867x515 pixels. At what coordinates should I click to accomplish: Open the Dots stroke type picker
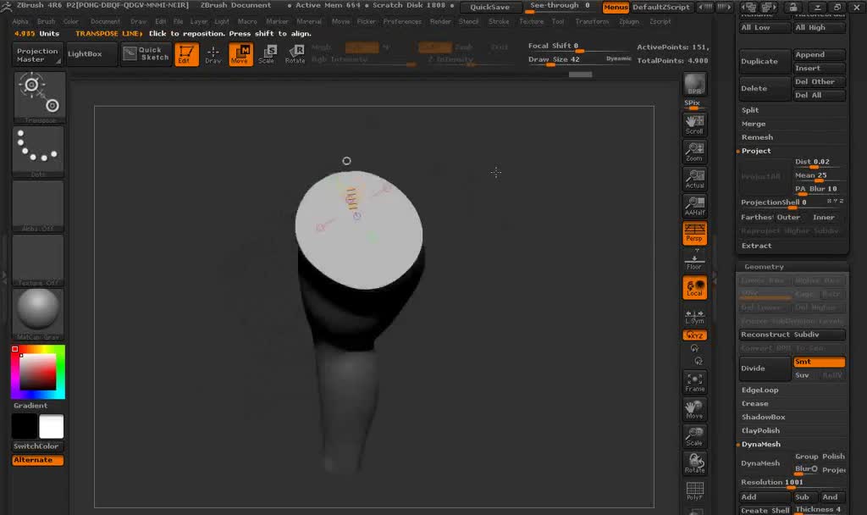pos(39,152)
